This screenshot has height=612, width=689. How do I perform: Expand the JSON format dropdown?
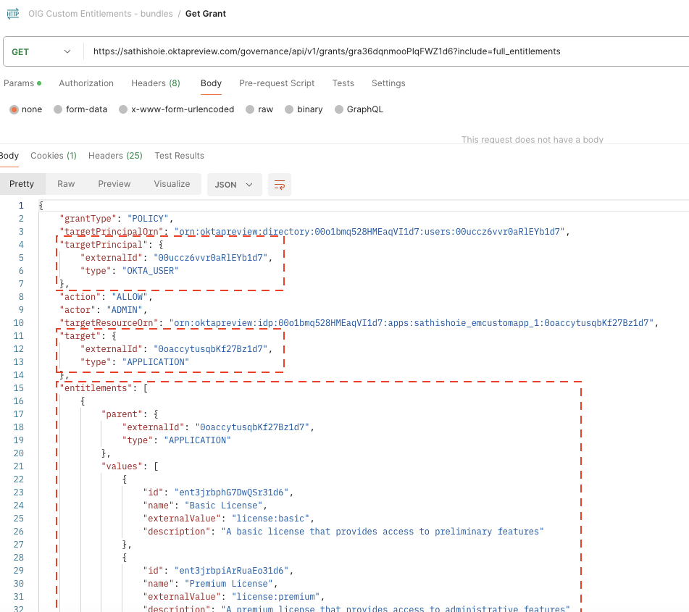pyautogui.click(x=234, y=185)
